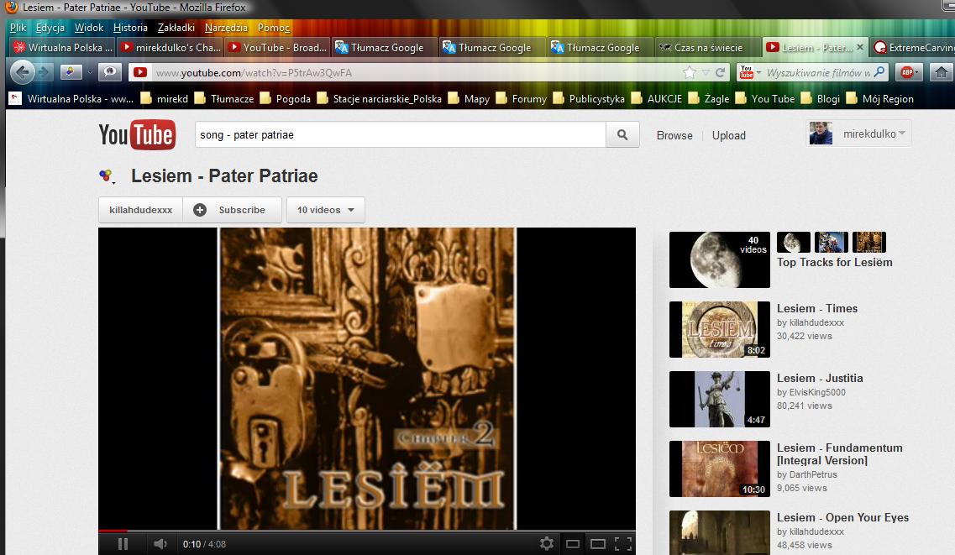Subscribe to killahdudexxx channel
955x555 pixels.
click(x=231, y=210)
